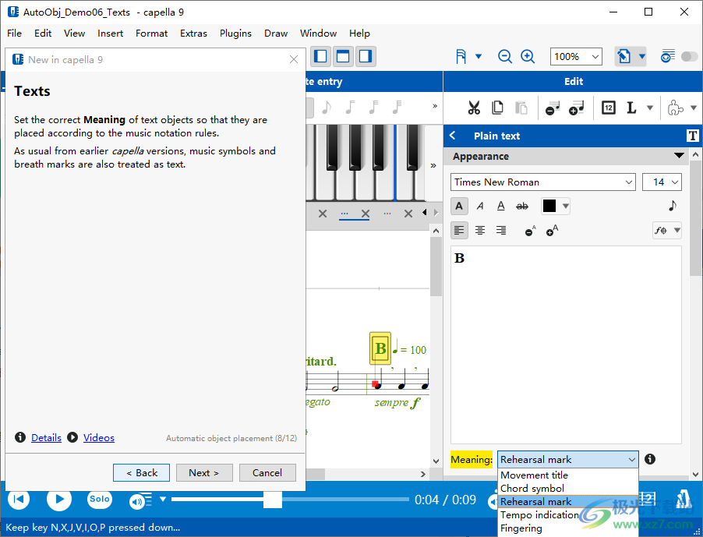Toggle bold text formatting
This screenshot has height=537, width=703.
click(x=459, y=206)
